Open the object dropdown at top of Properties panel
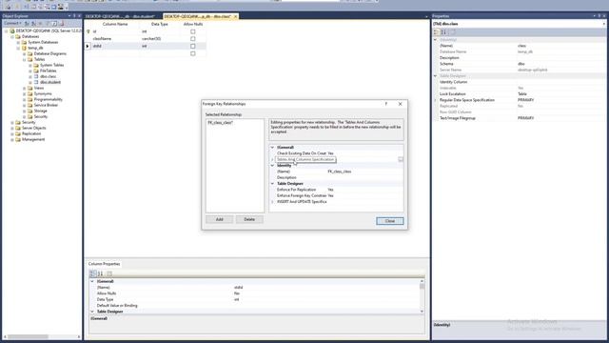Screen dimensions: 609x343 coord(604,24)
